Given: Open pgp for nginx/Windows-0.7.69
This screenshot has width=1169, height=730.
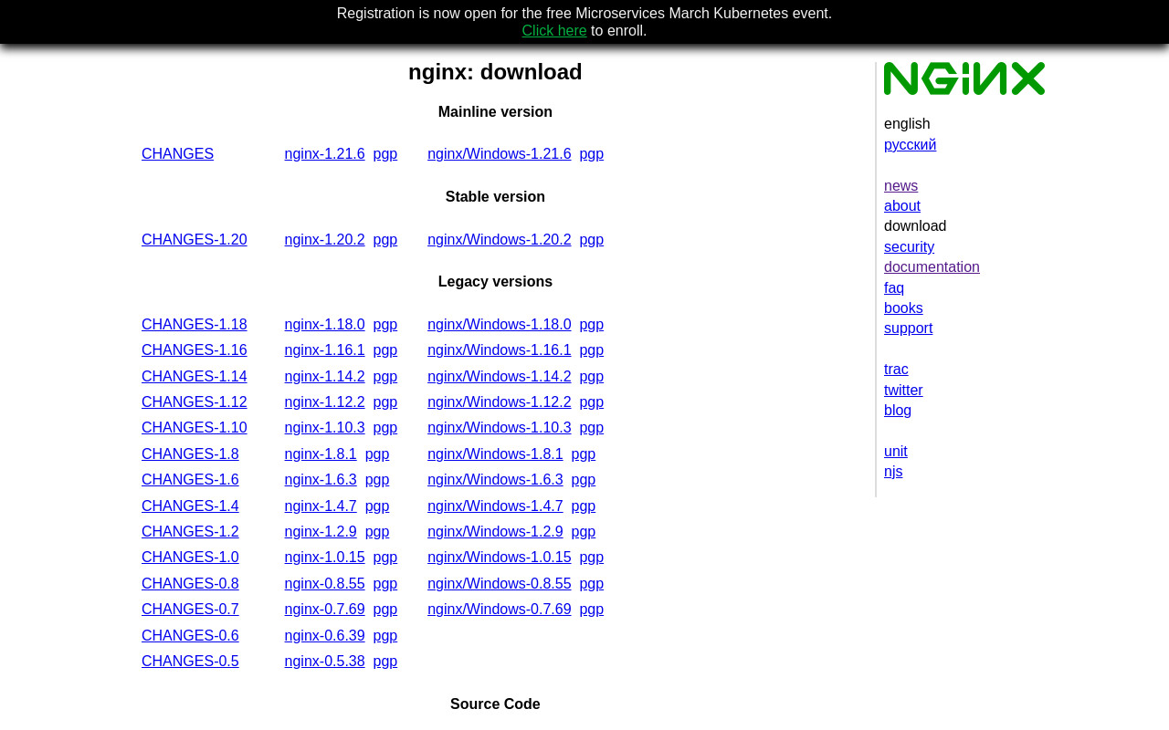Looking at the screenshot, I should pos(592,610).
